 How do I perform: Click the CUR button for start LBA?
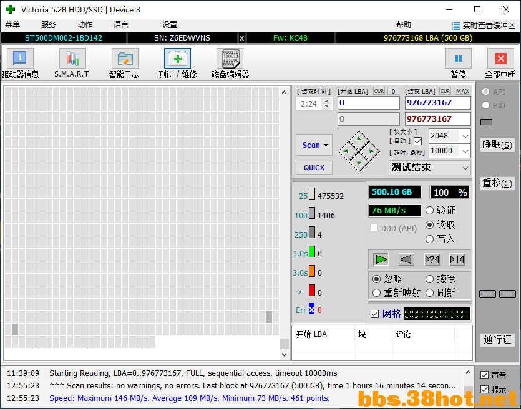[x=379, y=91]
